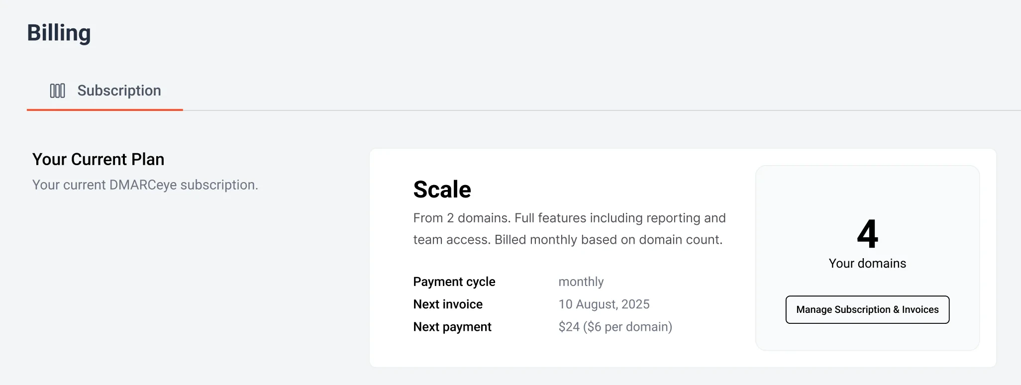Click the orange underline of active tab
1021x385 pixels.
104,109
